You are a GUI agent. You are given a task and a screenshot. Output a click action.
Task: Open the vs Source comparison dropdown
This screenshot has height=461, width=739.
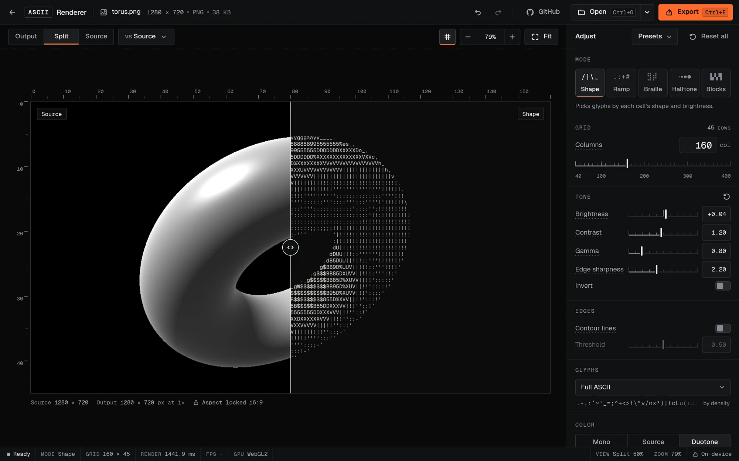[146, 37]
